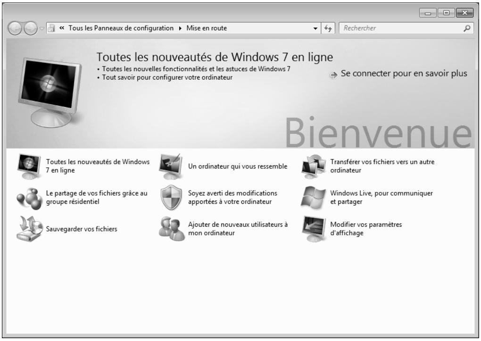Click the banner heading Toutes les nouveautés de Windows 7
Screen dimensions: 481x341
(x=215, y=57)
